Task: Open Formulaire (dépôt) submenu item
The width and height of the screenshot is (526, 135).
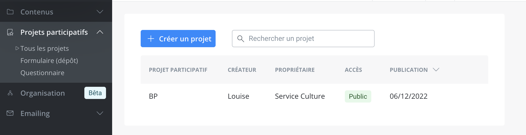Action: [x=49, y=61]
